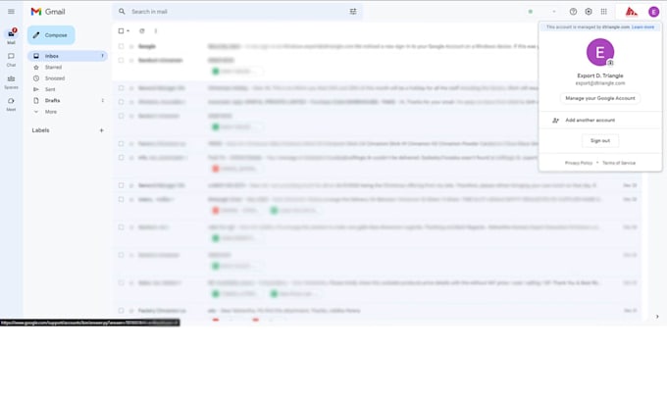667x401 pixels.
Task: Click the Gmail logo
Action: (x=48, y=12)
